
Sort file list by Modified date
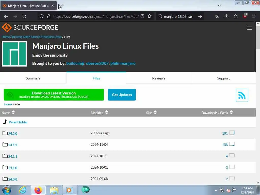(x=99, y=112)
